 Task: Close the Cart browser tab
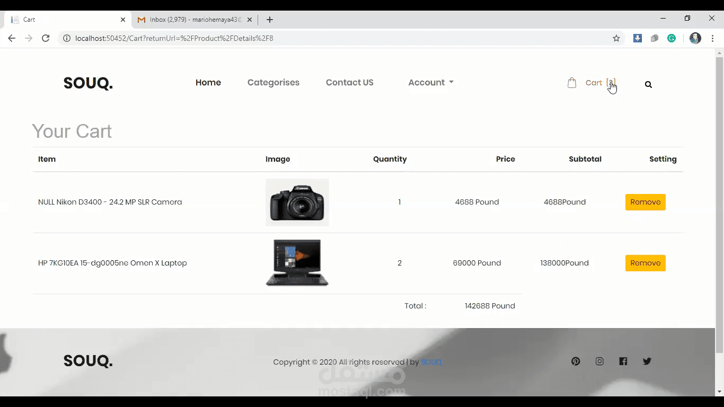[x=123, y=20]
